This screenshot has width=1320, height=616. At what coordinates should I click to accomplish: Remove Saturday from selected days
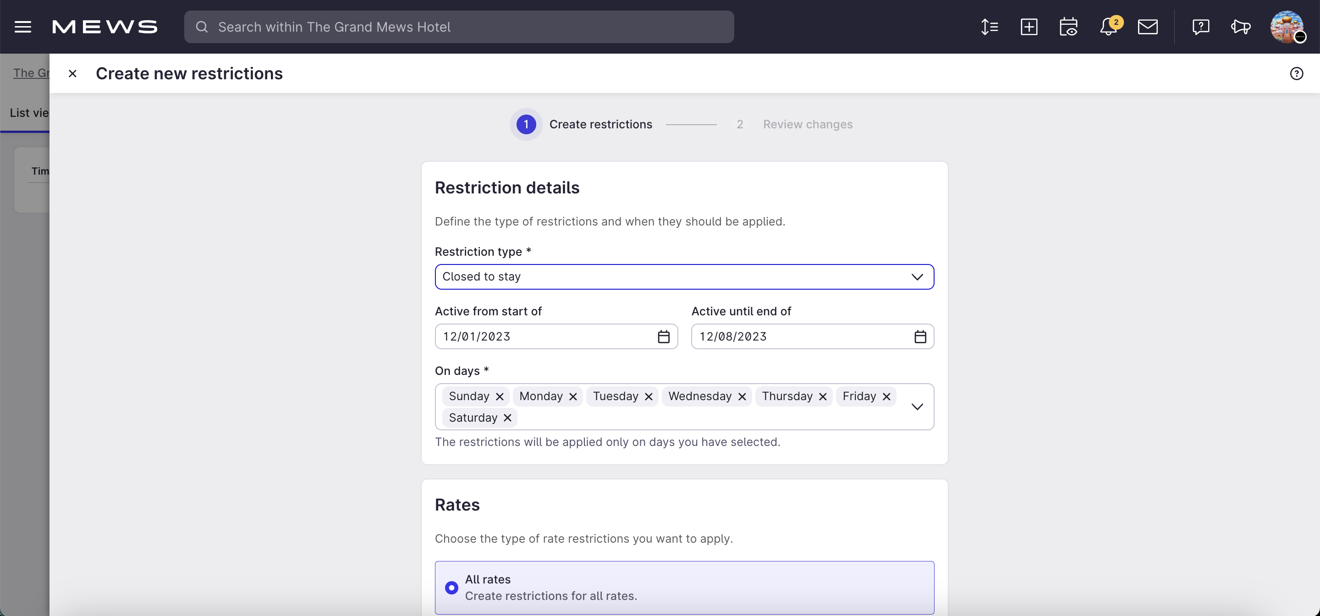[x=507, y=418]
